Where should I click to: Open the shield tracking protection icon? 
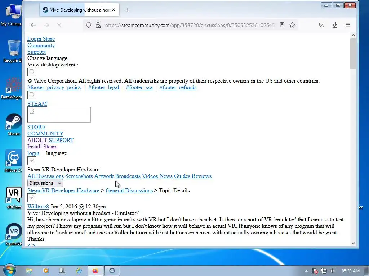89,25
